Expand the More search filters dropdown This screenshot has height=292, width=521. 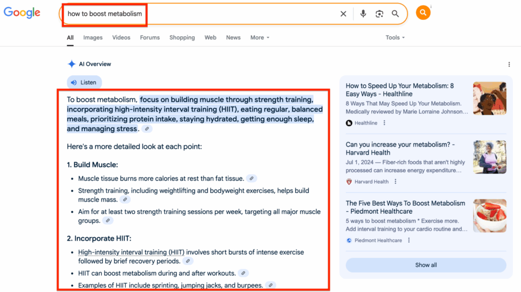point(260,38)
